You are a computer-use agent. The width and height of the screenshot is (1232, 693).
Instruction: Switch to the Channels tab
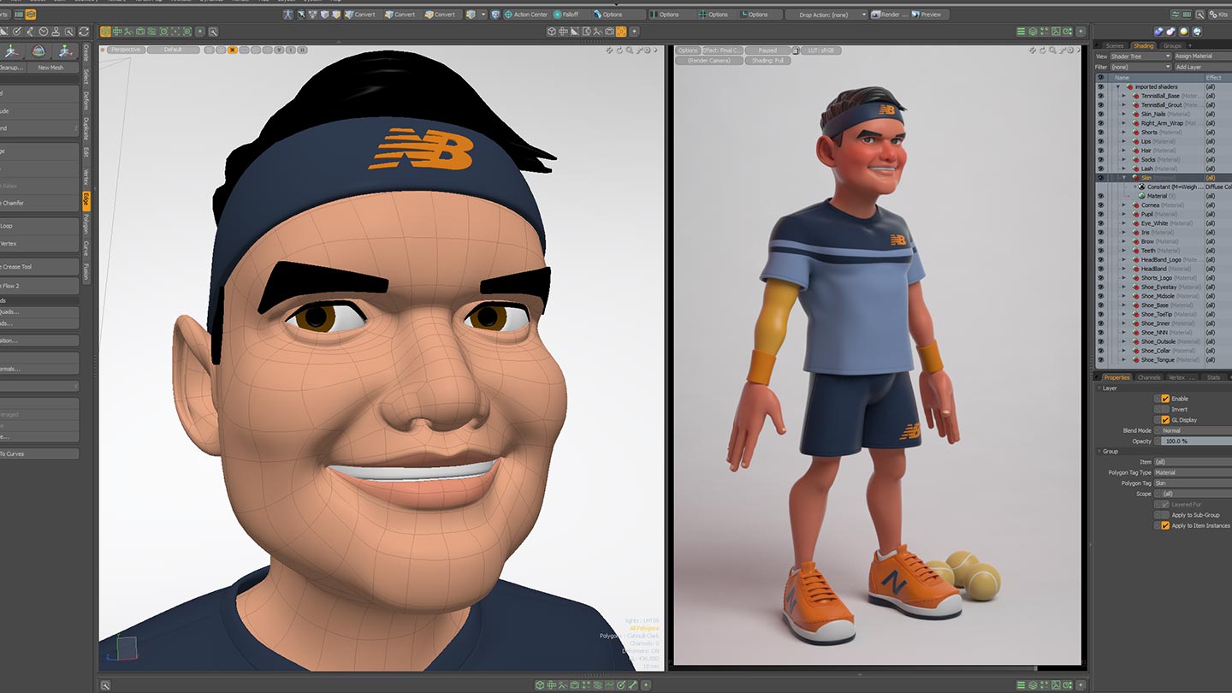(x=1149, y=377)
